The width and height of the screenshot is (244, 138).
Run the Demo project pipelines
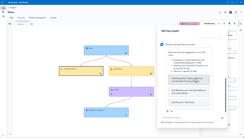tap(220, 12)
